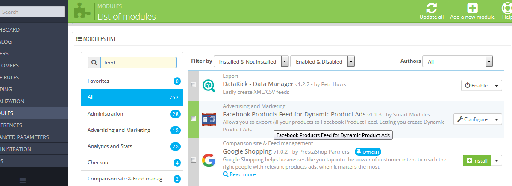Click the hamburger icon below sidebar menu
The height and width of the screenshot is (186, 512).
point(23,180)
